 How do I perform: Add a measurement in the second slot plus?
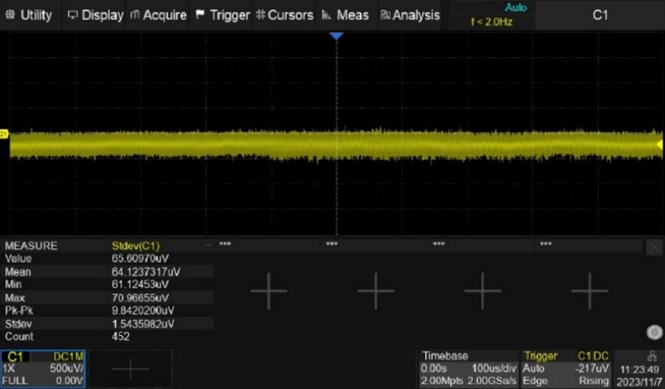pos(268,291)
